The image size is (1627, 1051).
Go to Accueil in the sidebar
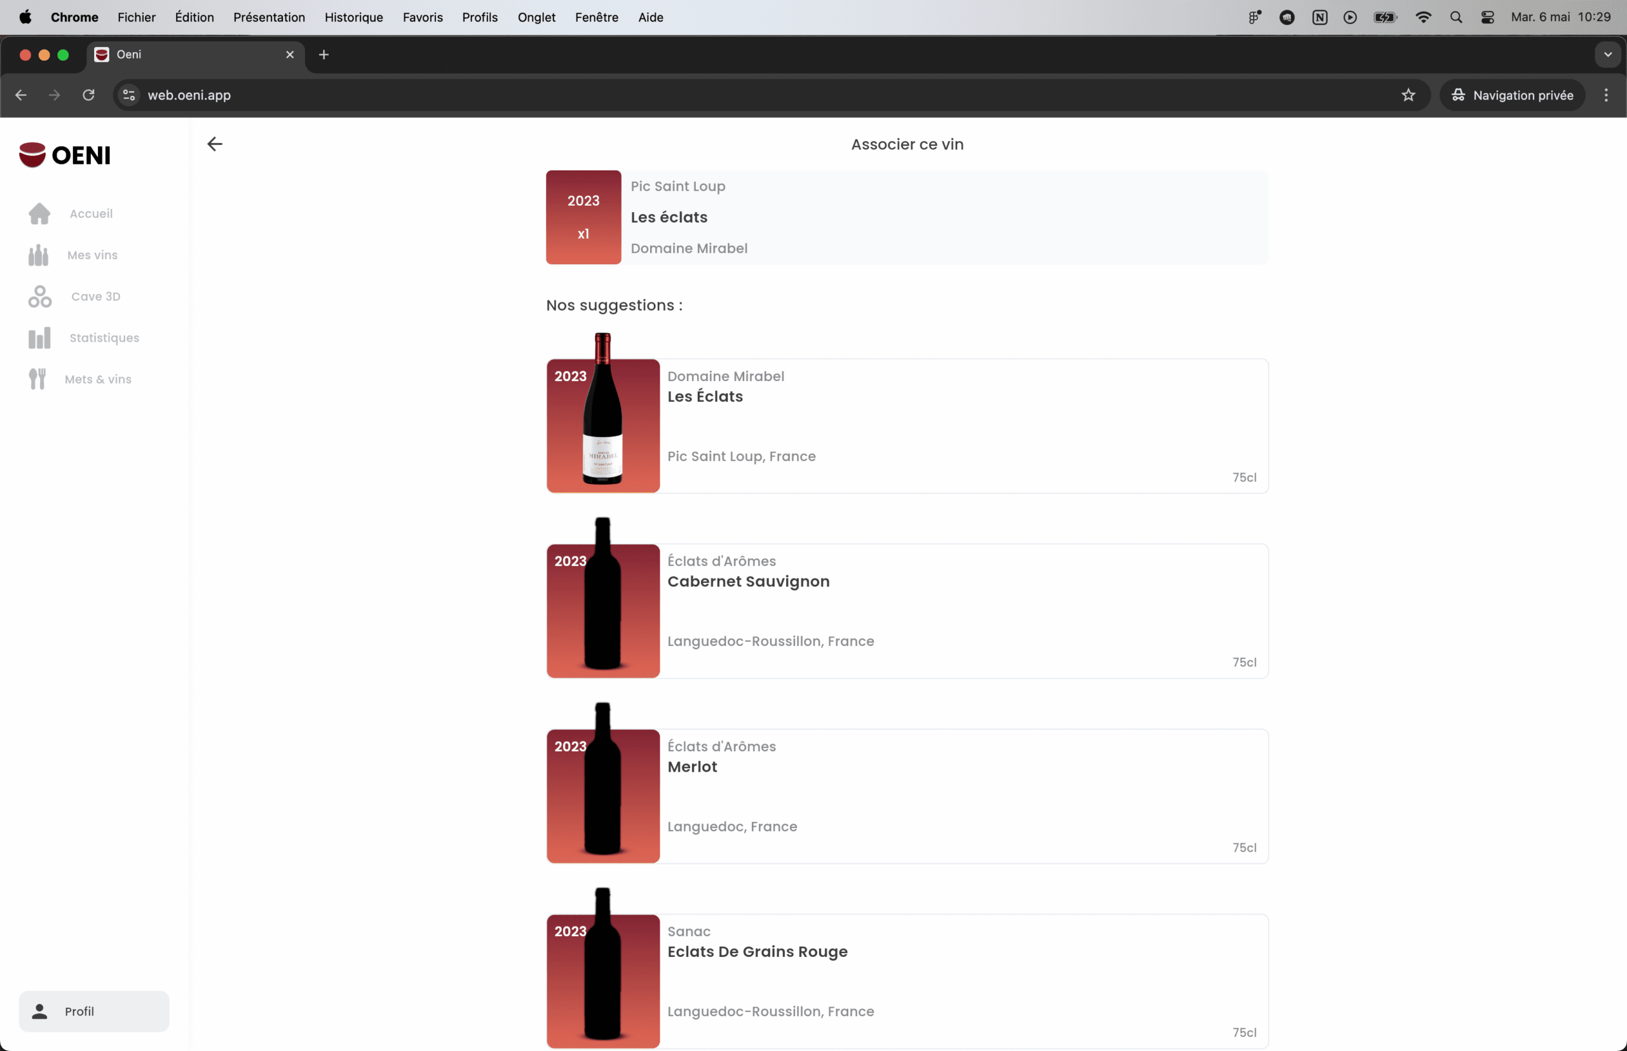(91, 213)
